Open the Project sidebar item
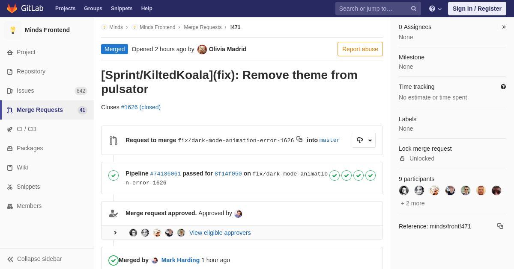Image resolution: width=514 pixels, height=269 pixels. click(x=47, y=52)
